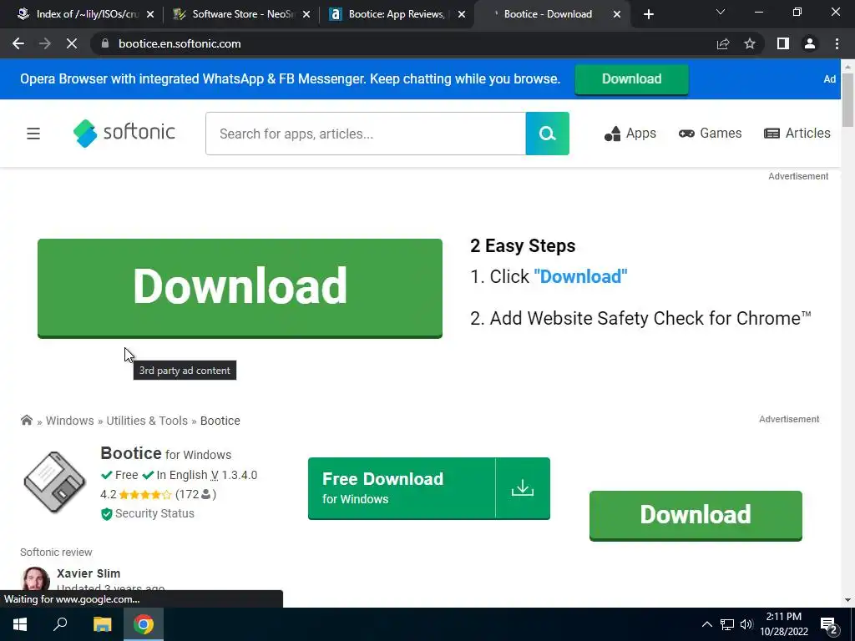Go back to the previous page
Screen dimensions: 855x641
click(x=18, y=43)
